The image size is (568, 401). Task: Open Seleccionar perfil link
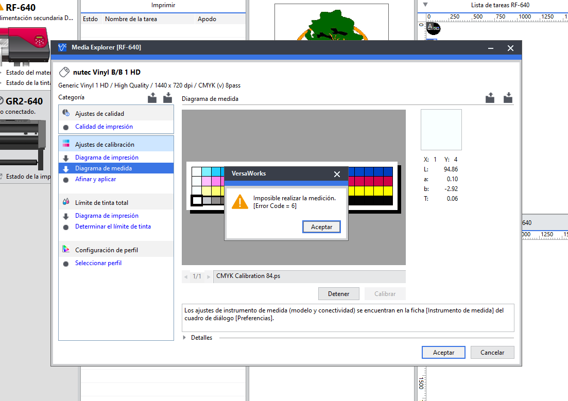pos(98,263)
